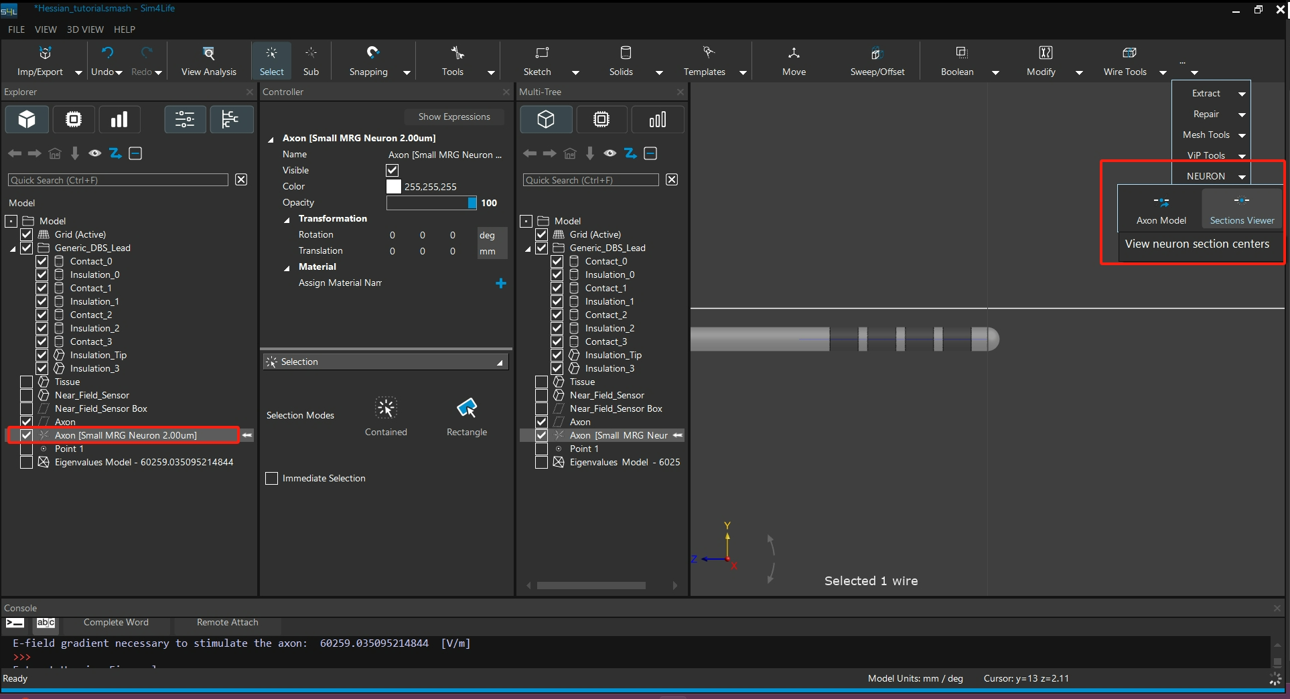The image size is (1290, 699).
Task: Click the white Color swatch
Action: coord(394,186)
